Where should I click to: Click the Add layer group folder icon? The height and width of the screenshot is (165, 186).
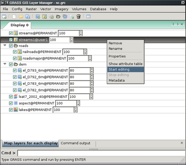click(x=58, y=17)
